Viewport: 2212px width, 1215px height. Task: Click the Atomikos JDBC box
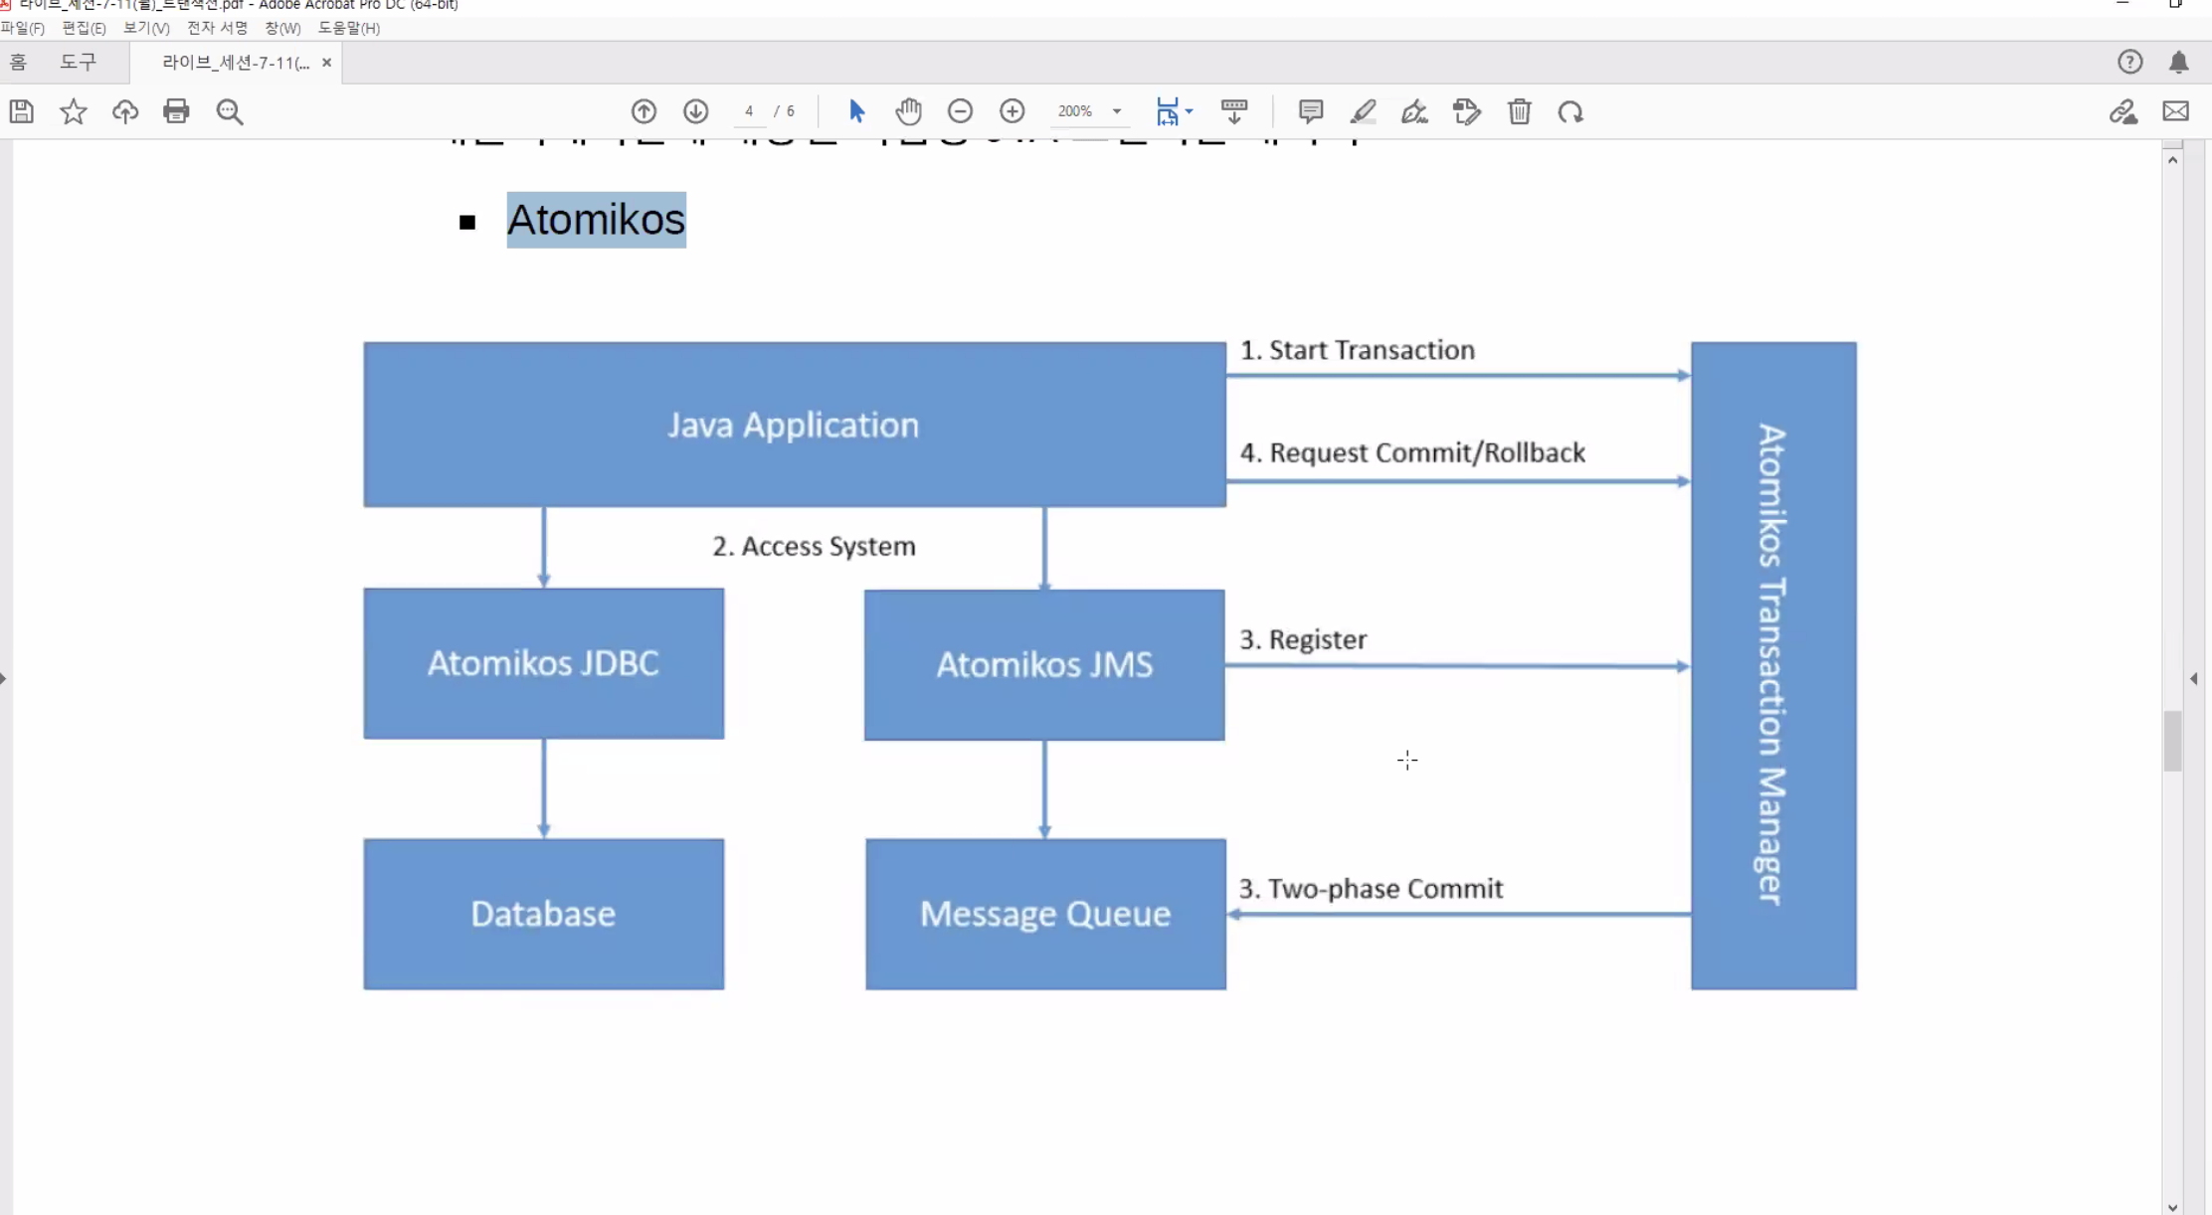pyautogui.click(x=543, y=663)
